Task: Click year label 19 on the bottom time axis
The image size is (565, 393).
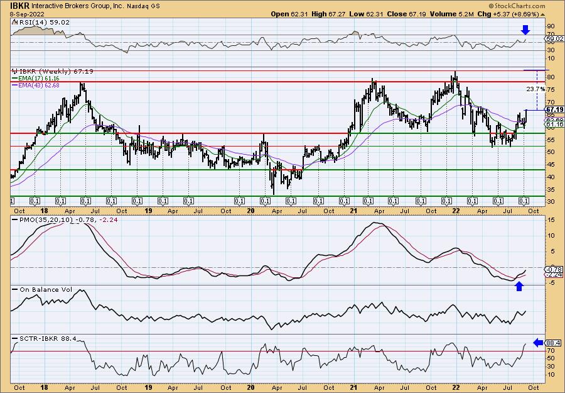Action: pos(148,387)
